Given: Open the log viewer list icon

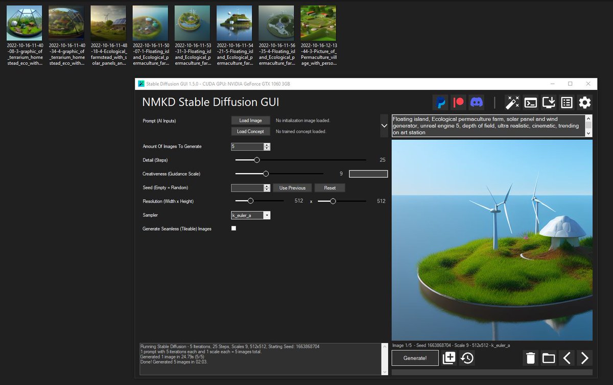Looking at the screenshot, I should point(567,103).
